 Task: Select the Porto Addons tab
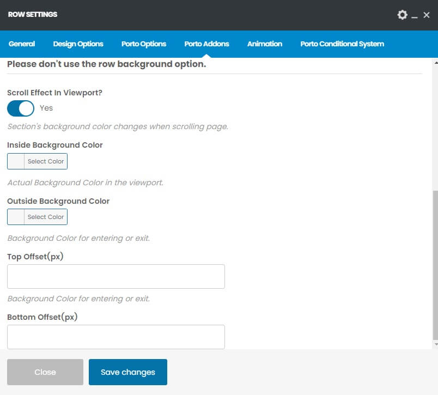coord(206,44)
